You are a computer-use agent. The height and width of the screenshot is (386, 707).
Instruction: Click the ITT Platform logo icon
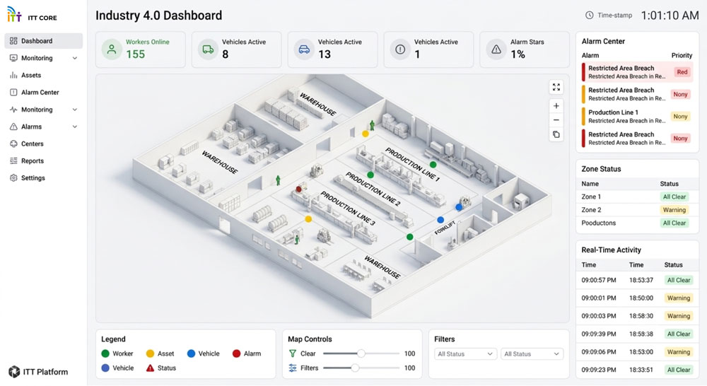click(14, 372)
